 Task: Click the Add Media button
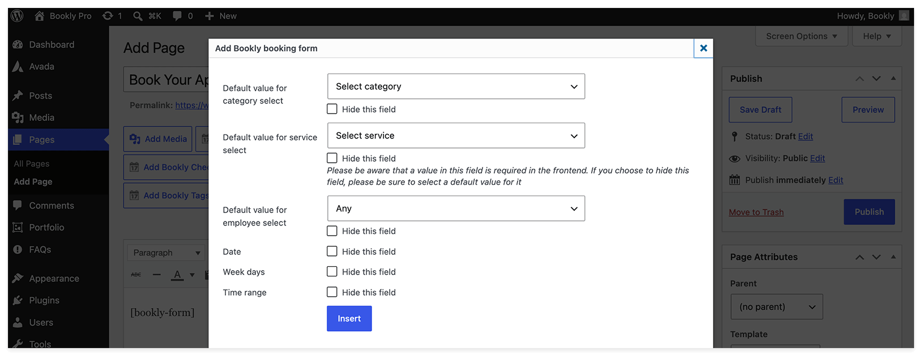pos(158,139)
